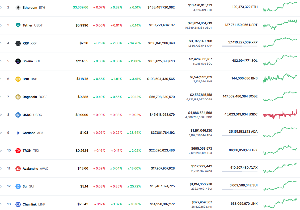Open XRP's 7-day sparkline chart
The width and height of the screenshot is (300, 210).
click(280, 42)
